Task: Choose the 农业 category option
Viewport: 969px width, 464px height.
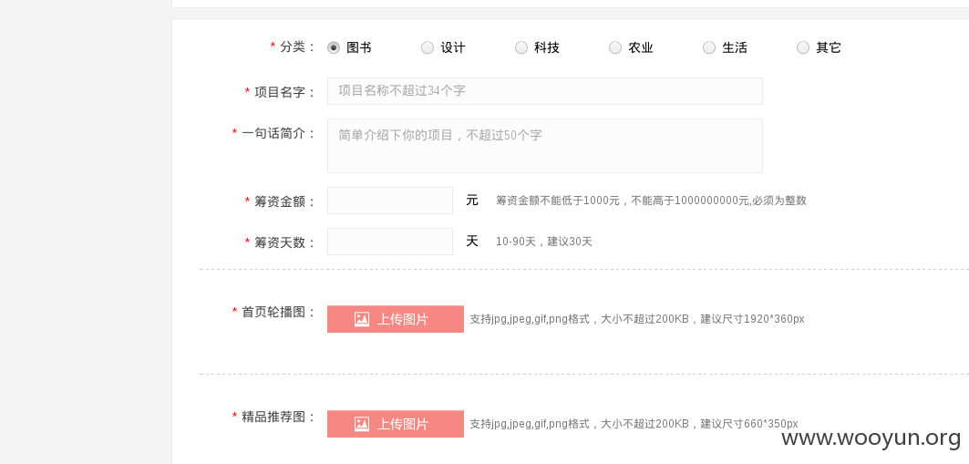Action: click(615, 47)
